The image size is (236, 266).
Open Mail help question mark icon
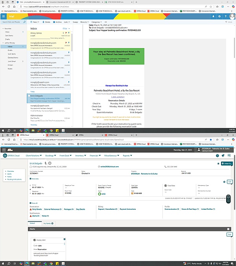[x=225, y=17]
